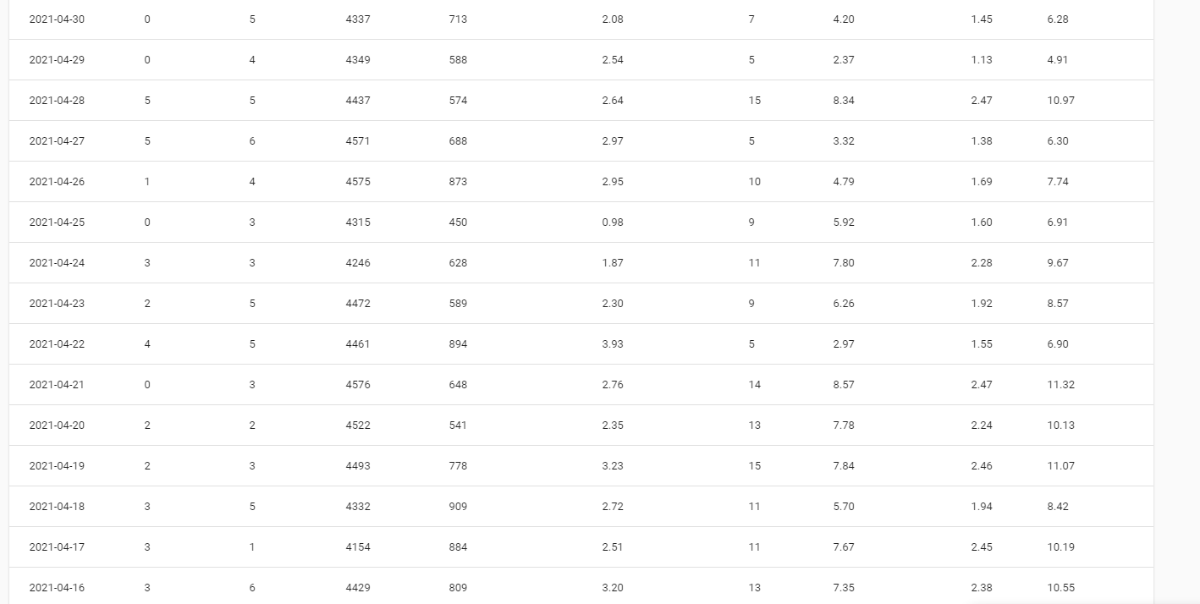Select the 3.93 value cell
The height and width of the screenshot is (604, 1200).
coord(613,344)
